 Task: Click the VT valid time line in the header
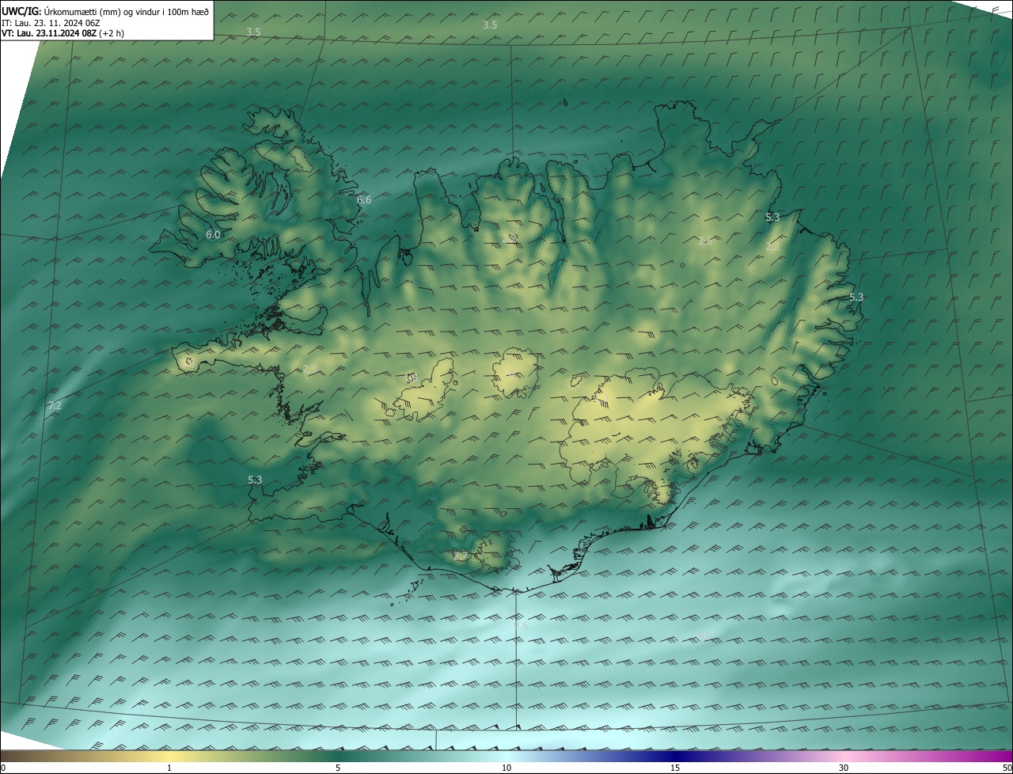point(49,33)
